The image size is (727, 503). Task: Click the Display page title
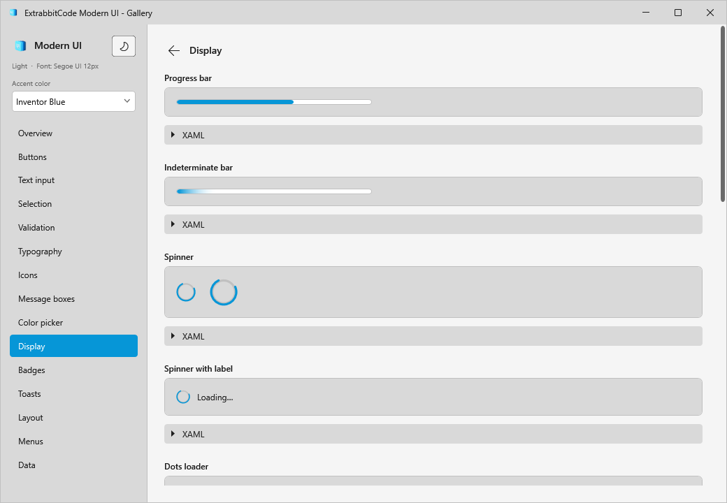pyautogui.click(x=206, y=50)
